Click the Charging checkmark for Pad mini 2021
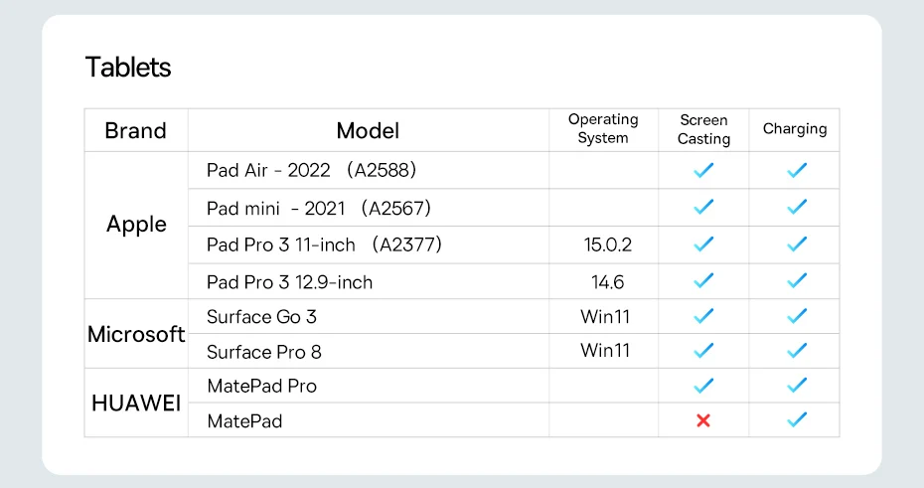924x488 pixels. click(x=795, y=208)
